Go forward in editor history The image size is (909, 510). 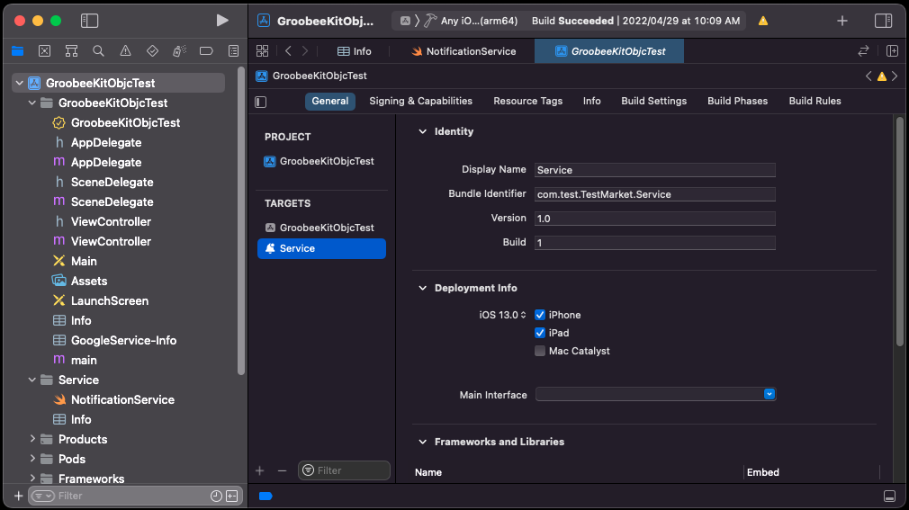[305, 51]
